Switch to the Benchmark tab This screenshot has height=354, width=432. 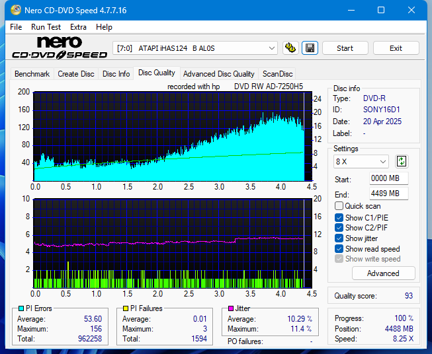[32, 74]
